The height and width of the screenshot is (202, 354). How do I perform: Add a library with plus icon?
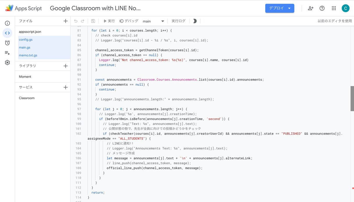(x=66, y=66)
